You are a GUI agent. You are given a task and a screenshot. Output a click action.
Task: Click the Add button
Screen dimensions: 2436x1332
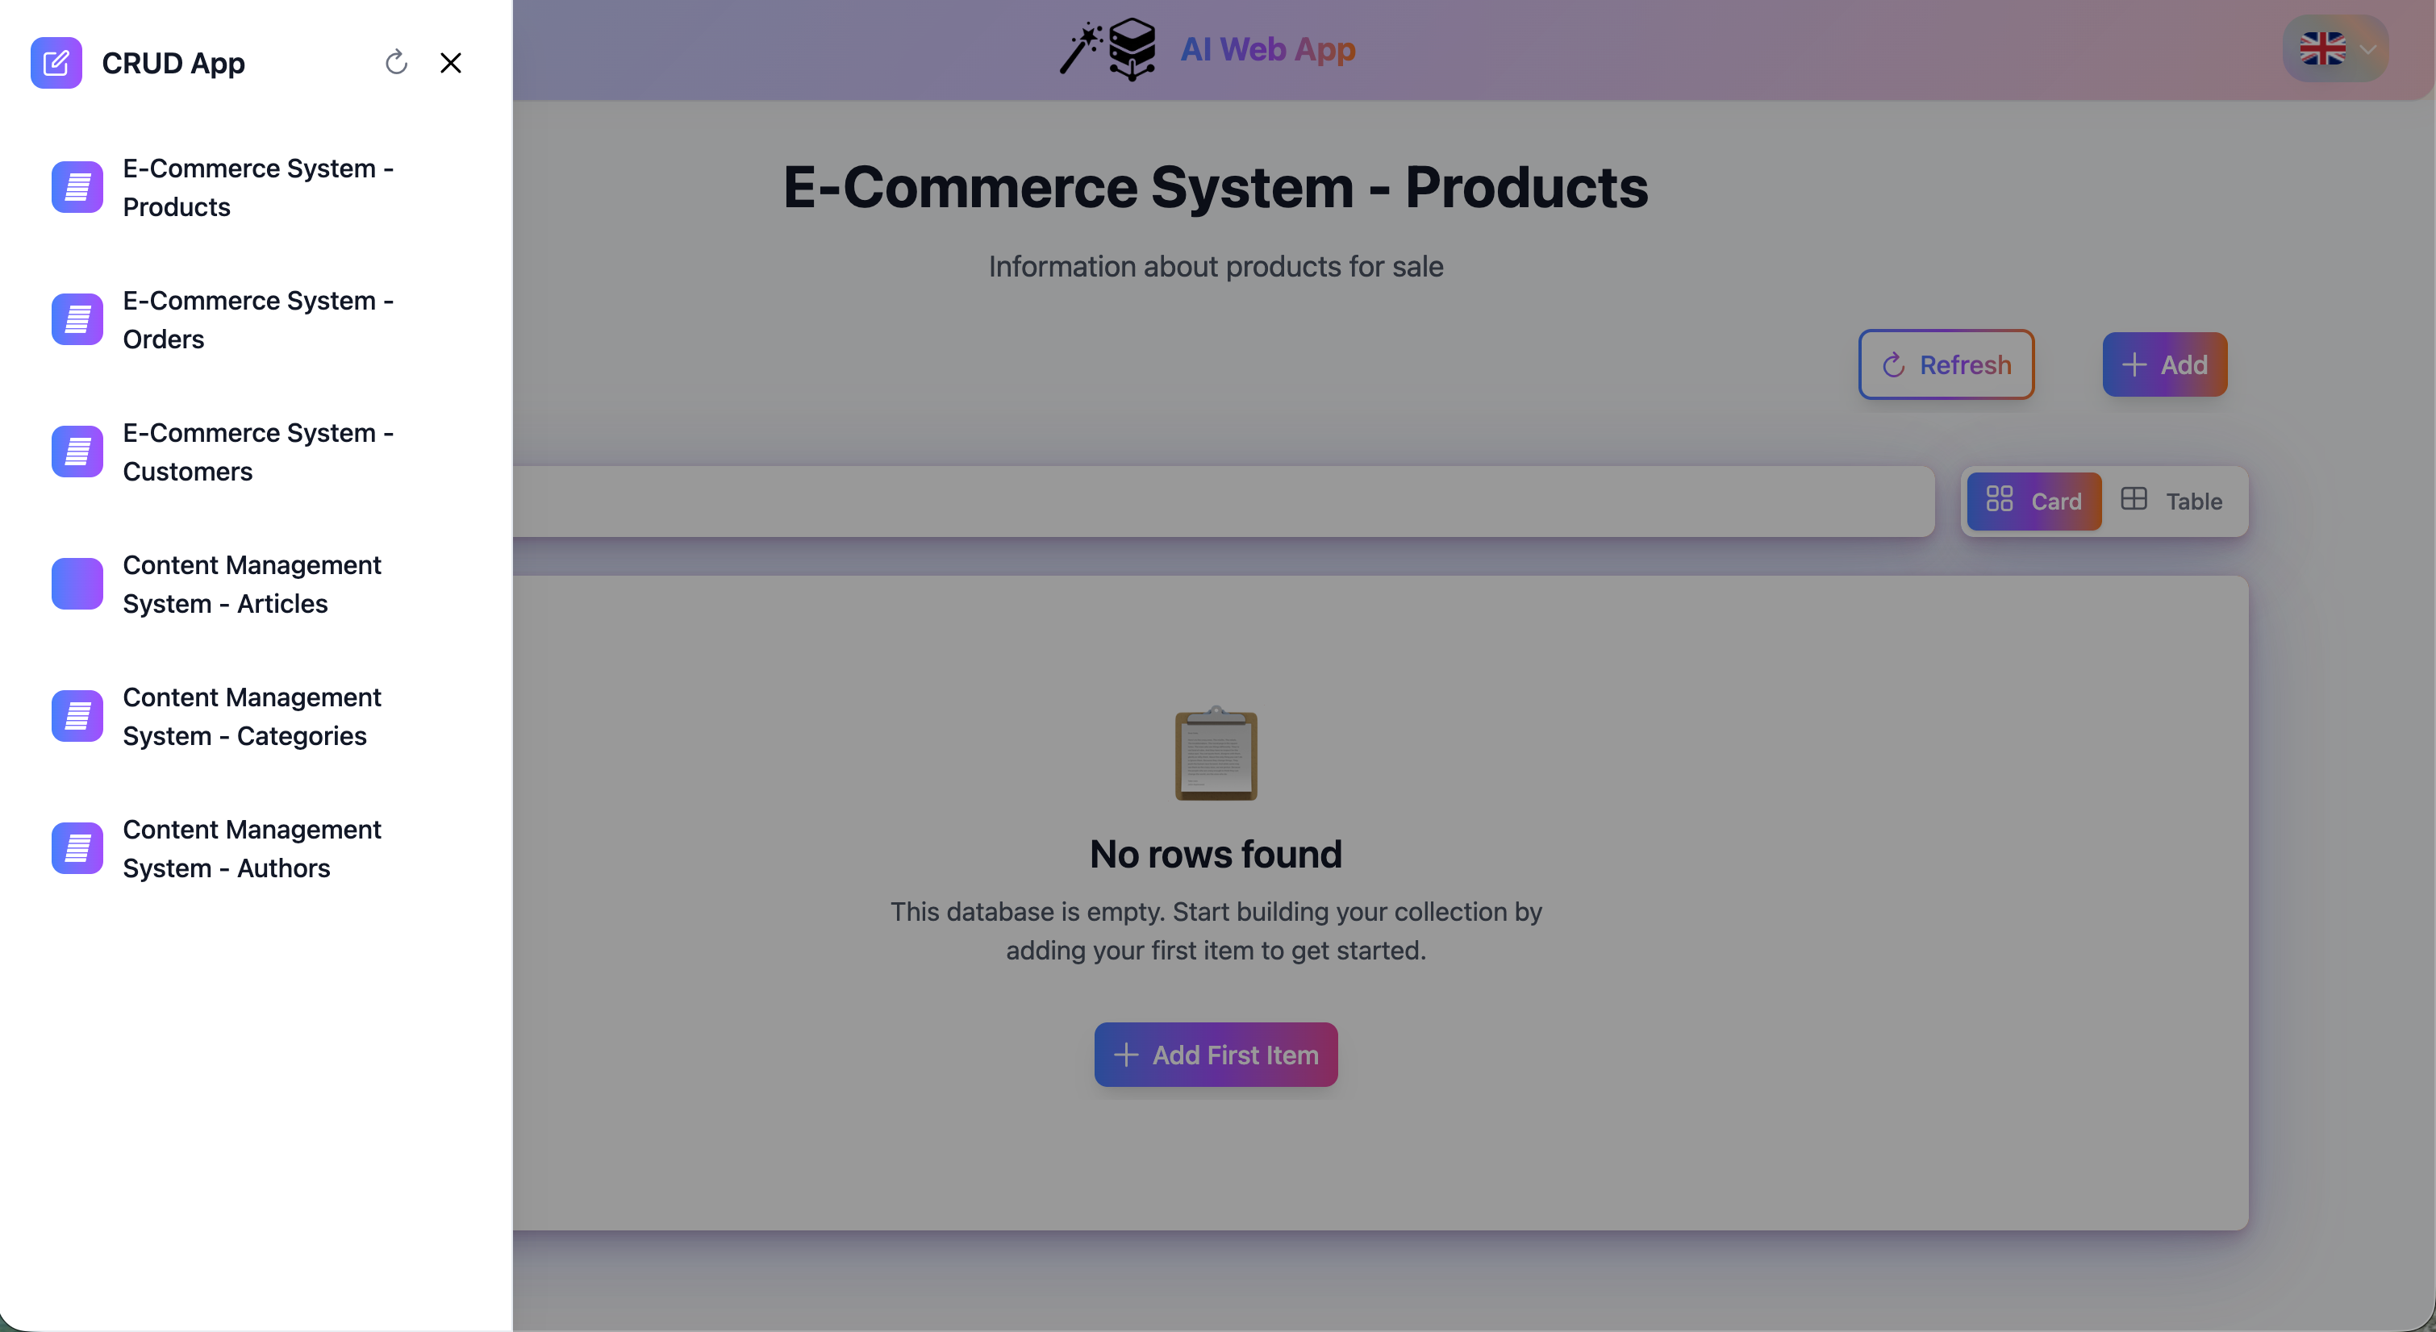2165,364
